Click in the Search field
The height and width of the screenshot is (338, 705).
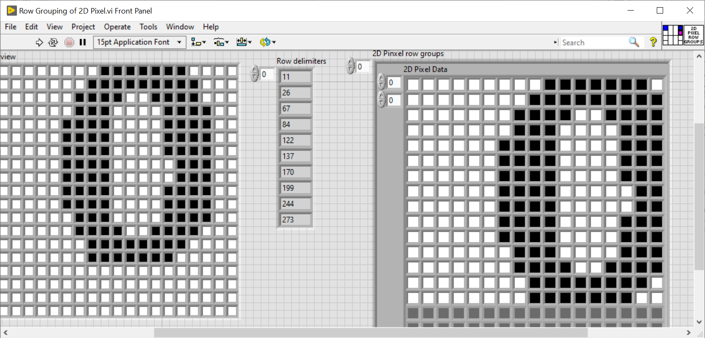tap(593, 42)
